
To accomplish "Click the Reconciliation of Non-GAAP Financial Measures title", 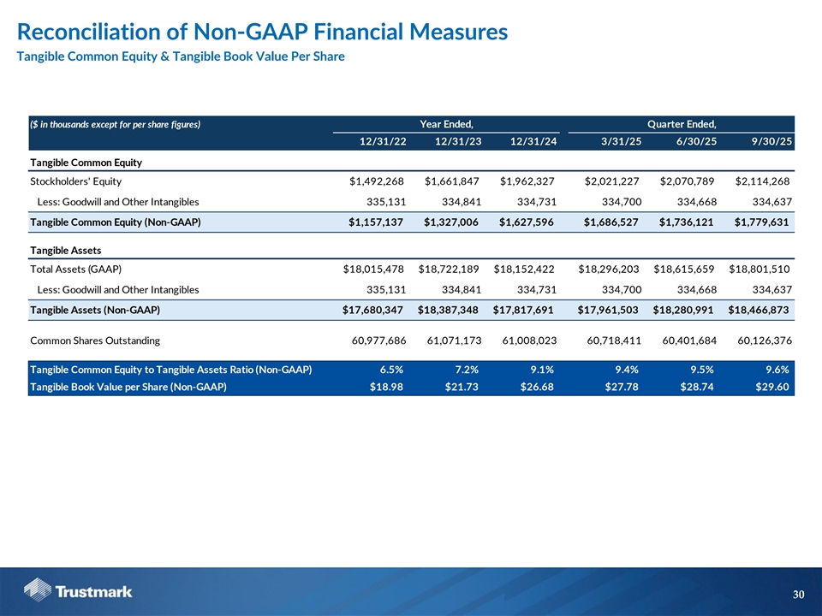I will click(262, 33).
